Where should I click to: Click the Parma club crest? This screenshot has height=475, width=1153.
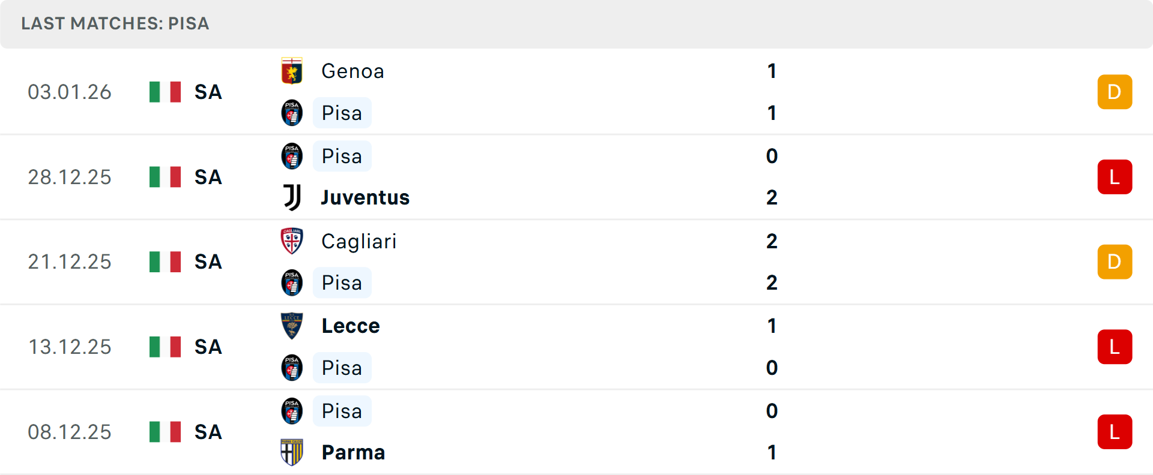point(292,452)
